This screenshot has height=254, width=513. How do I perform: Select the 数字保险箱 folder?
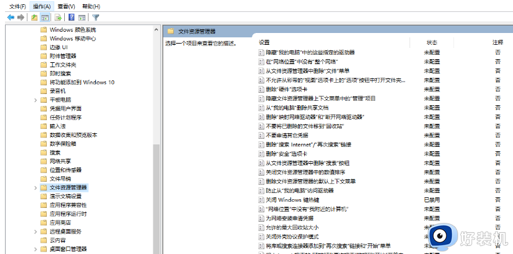tap(58, 144)
